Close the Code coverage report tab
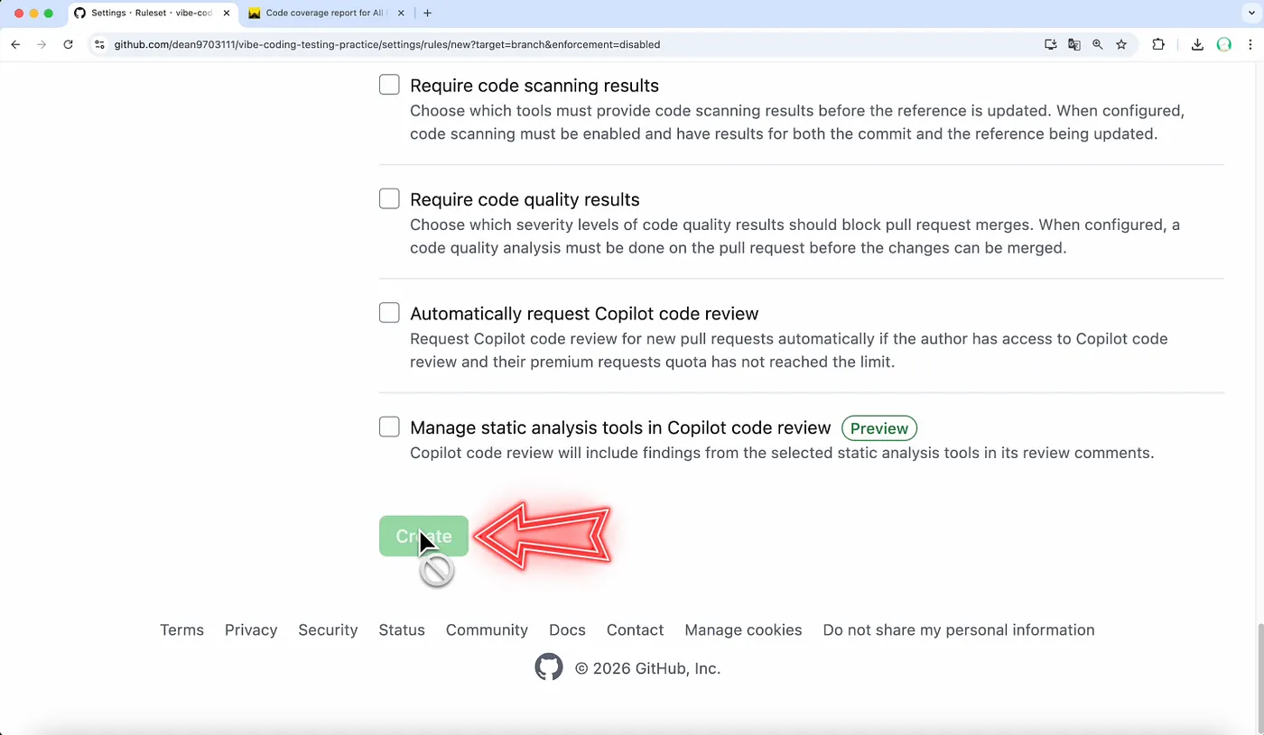This screenshot has width=1264, height=735. (401, 14)
